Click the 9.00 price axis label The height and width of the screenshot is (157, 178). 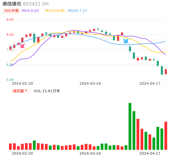pos(10,20)
